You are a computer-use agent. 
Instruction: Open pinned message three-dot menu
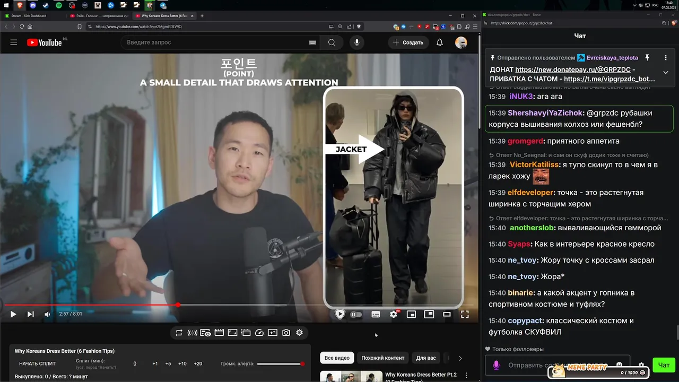666,58
